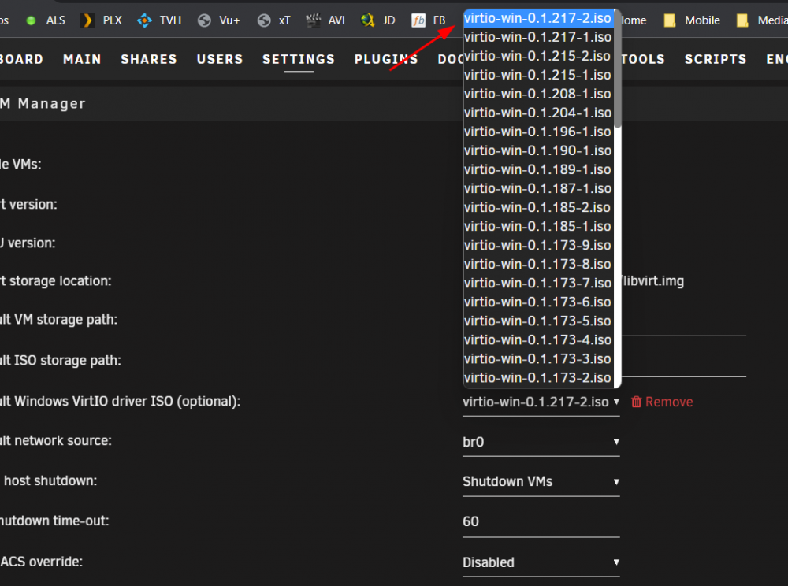Open the ALS bookmark with green dot

[46, 20]
